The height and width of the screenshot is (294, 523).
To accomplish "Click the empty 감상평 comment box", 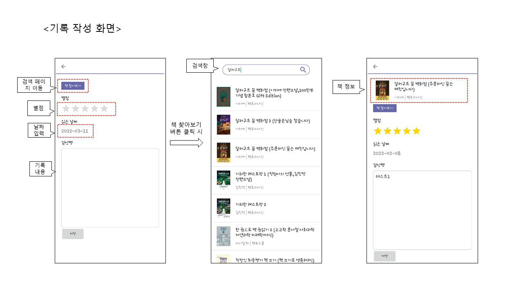I will pos(110,187).
